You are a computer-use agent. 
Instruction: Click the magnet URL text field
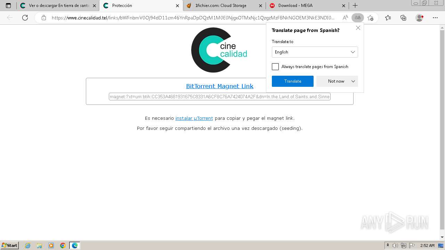pyautogui.click(x=220, y=97)
